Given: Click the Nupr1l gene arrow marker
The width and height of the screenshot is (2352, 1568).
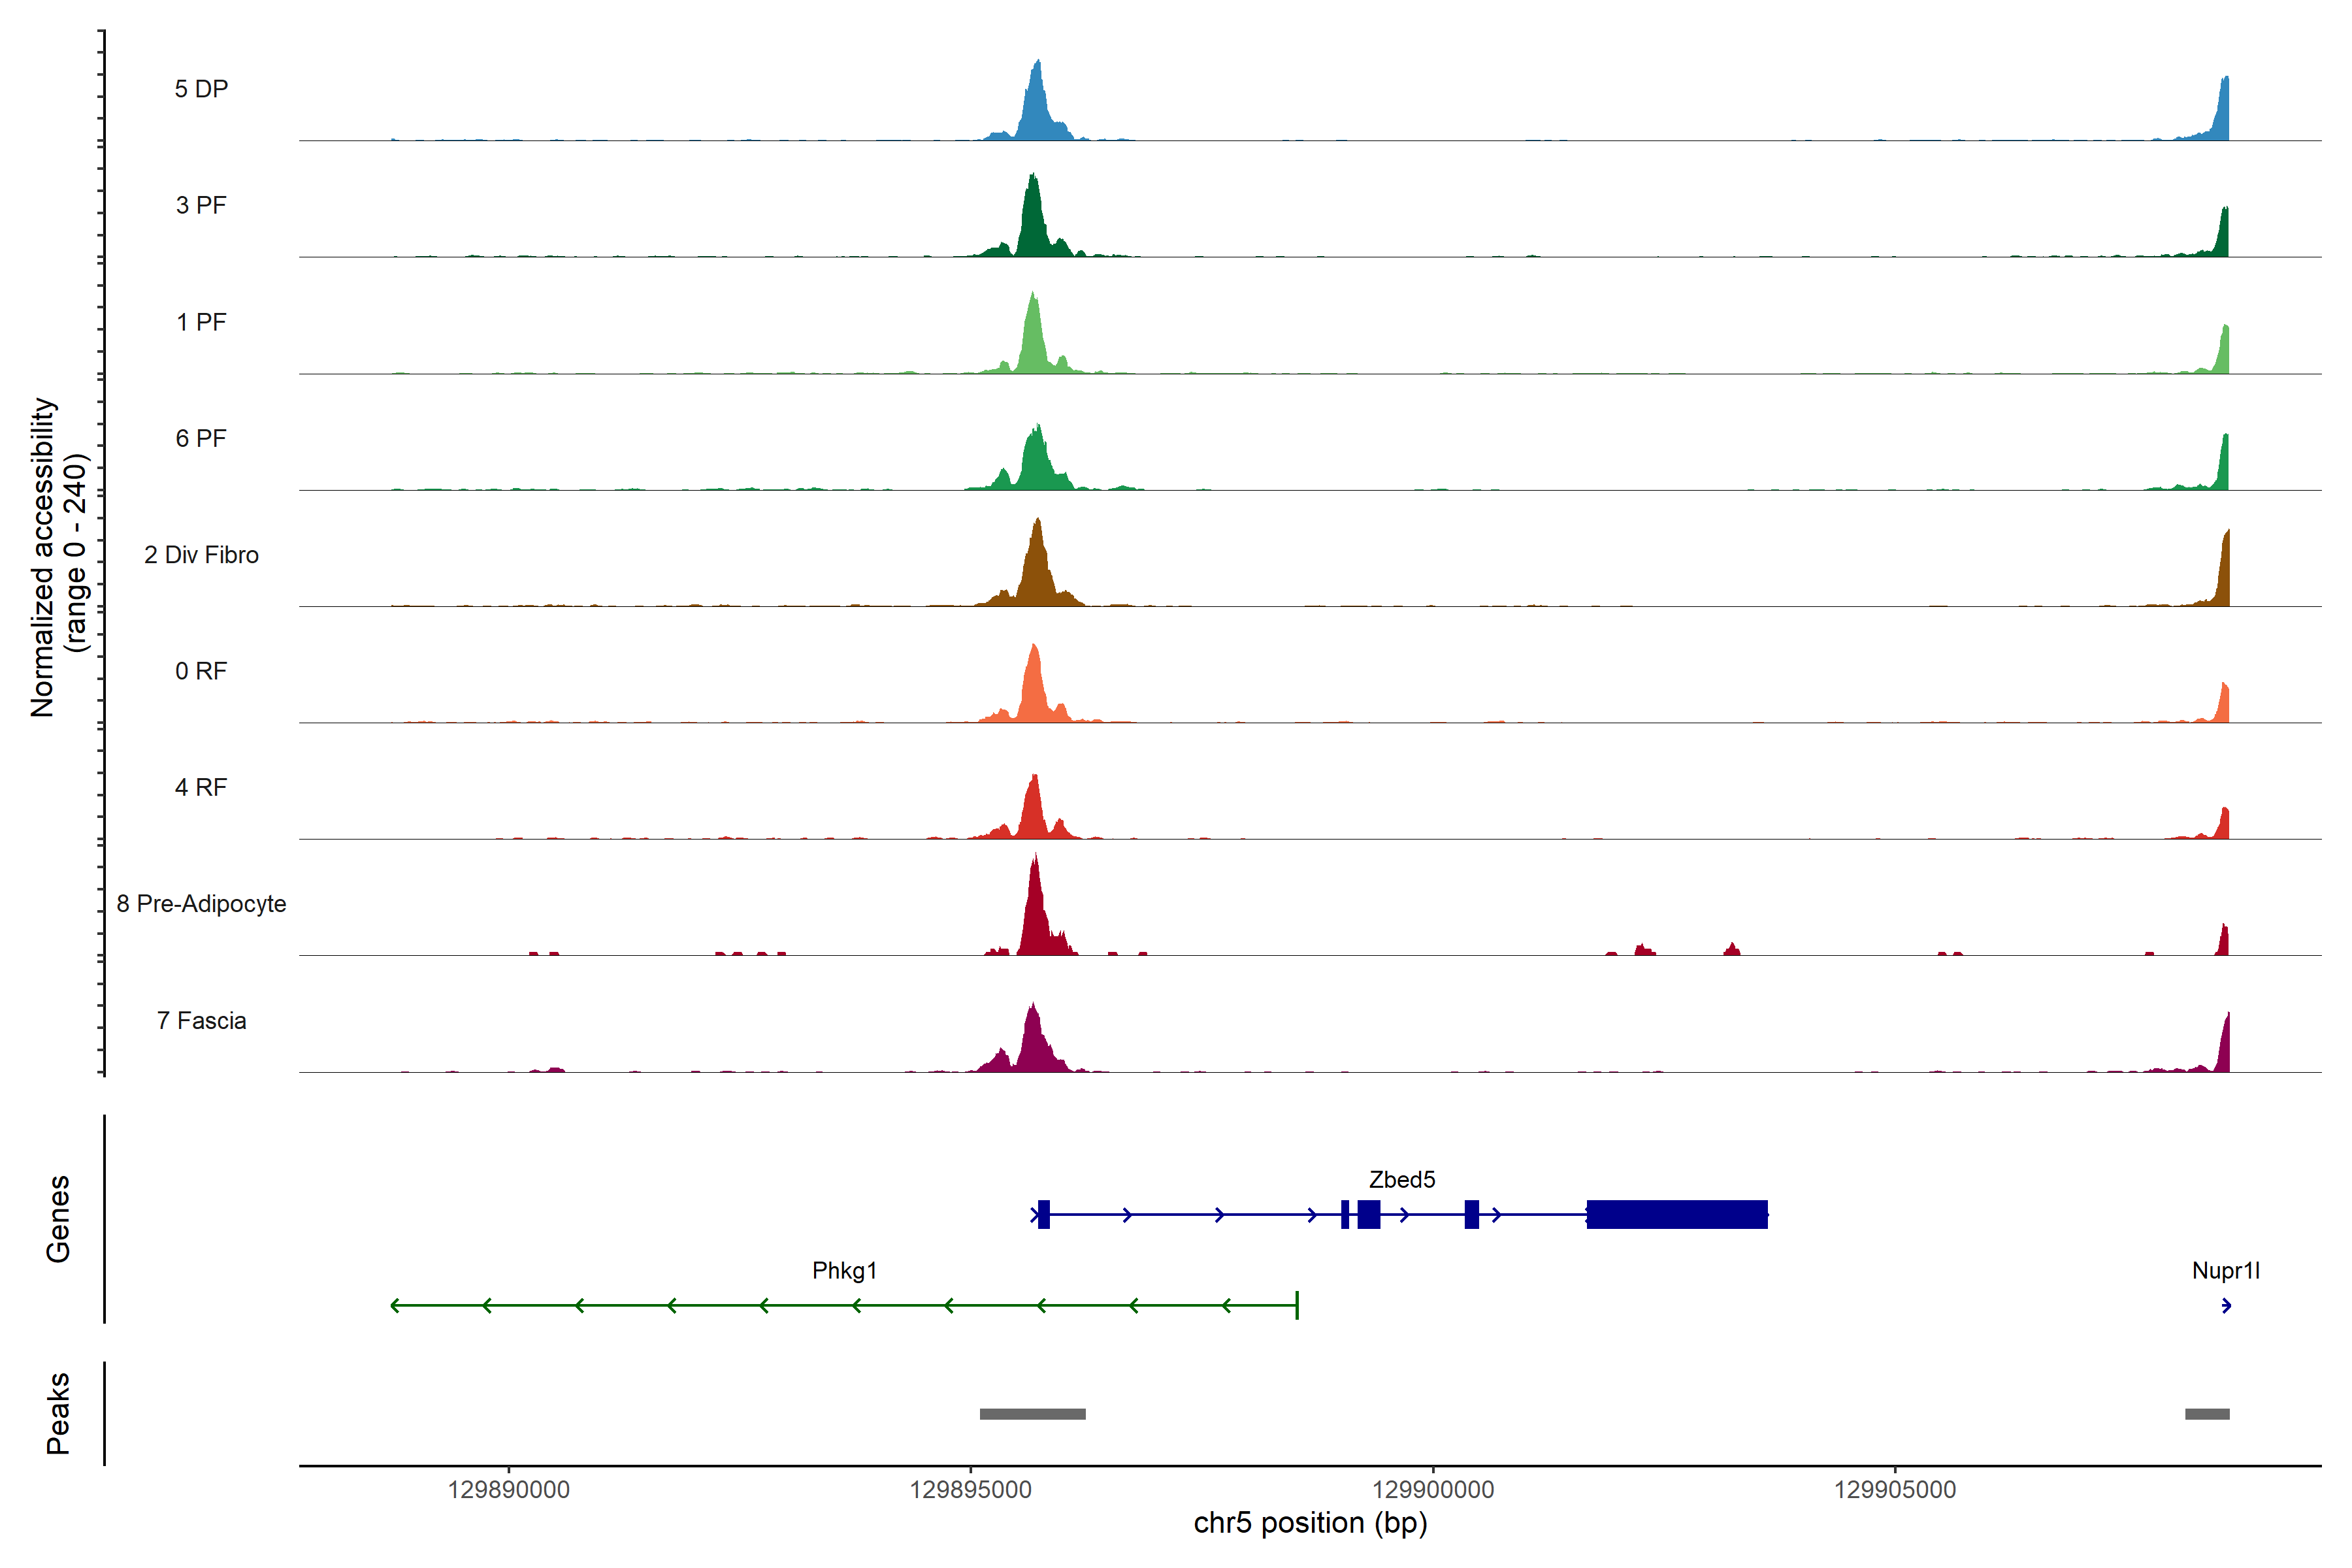Looking at the screenshot, I should point(2226,1305).
